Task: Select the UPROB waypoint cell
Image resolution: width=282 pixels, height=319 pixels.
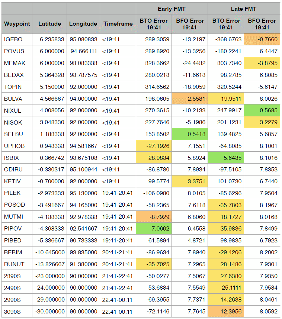Action: coord(17,146)
